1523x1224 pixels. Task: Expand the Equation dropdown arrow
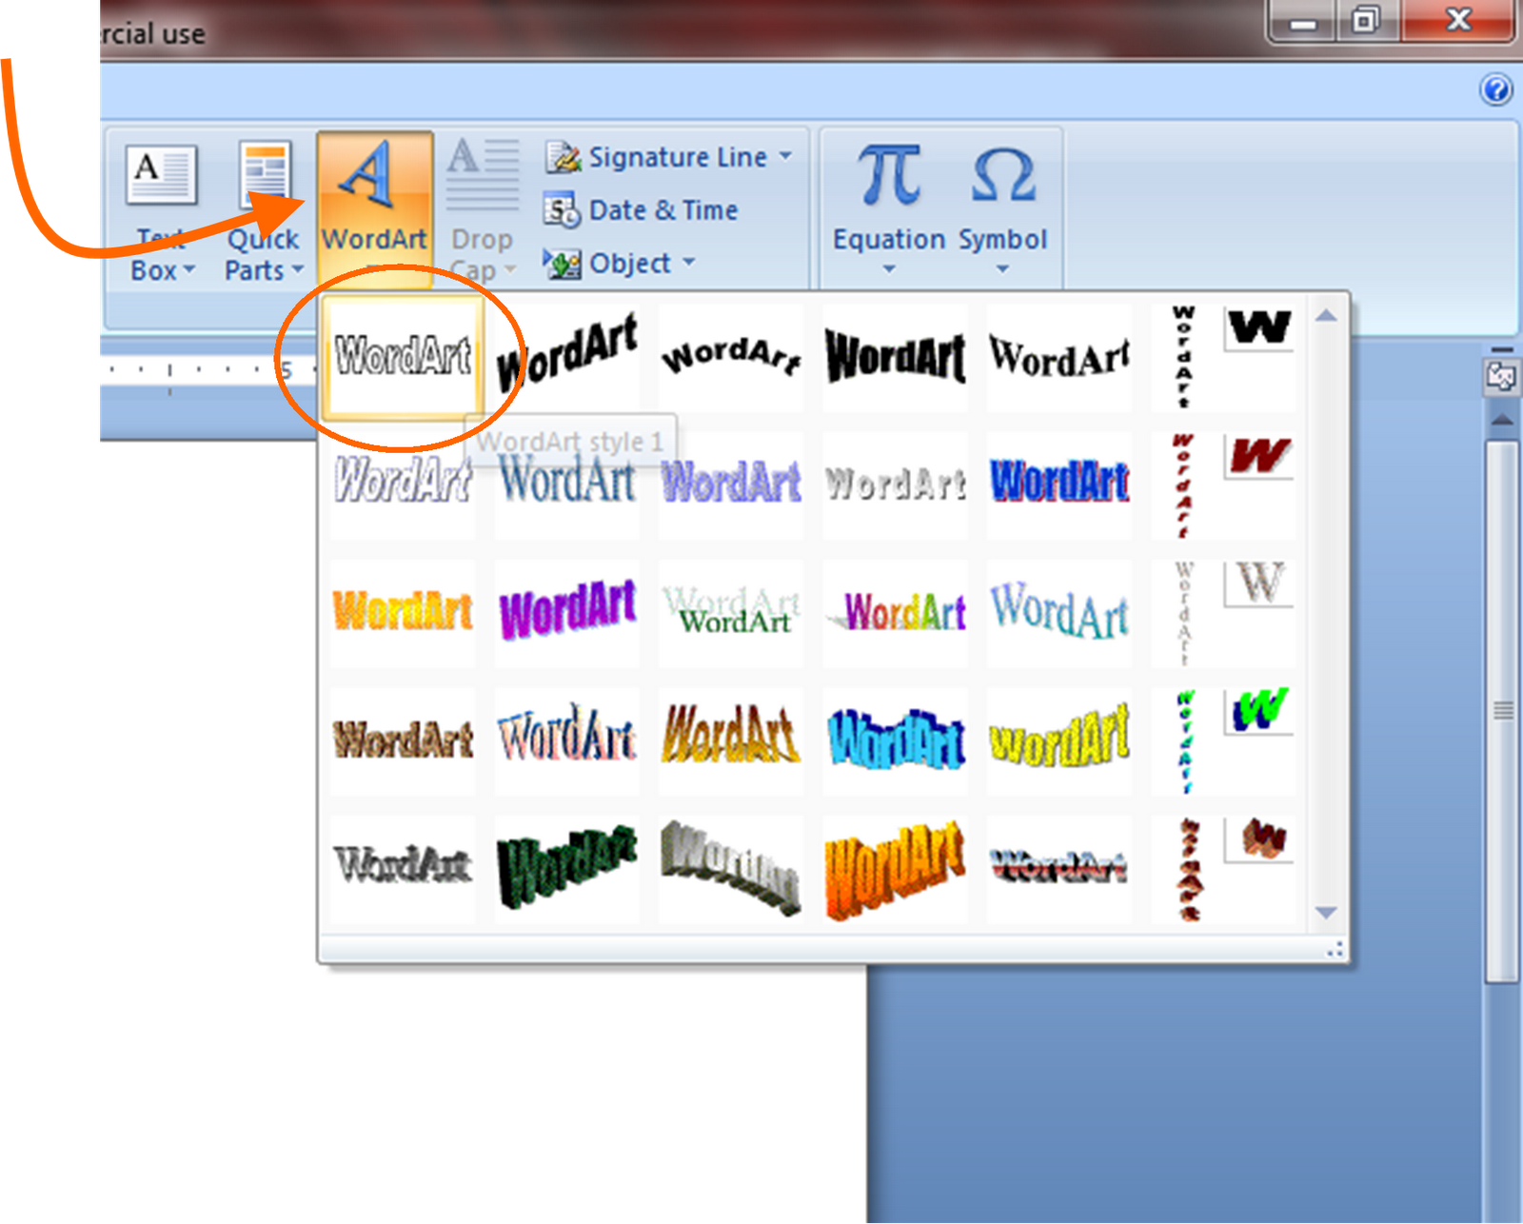[x=889, y=269]
